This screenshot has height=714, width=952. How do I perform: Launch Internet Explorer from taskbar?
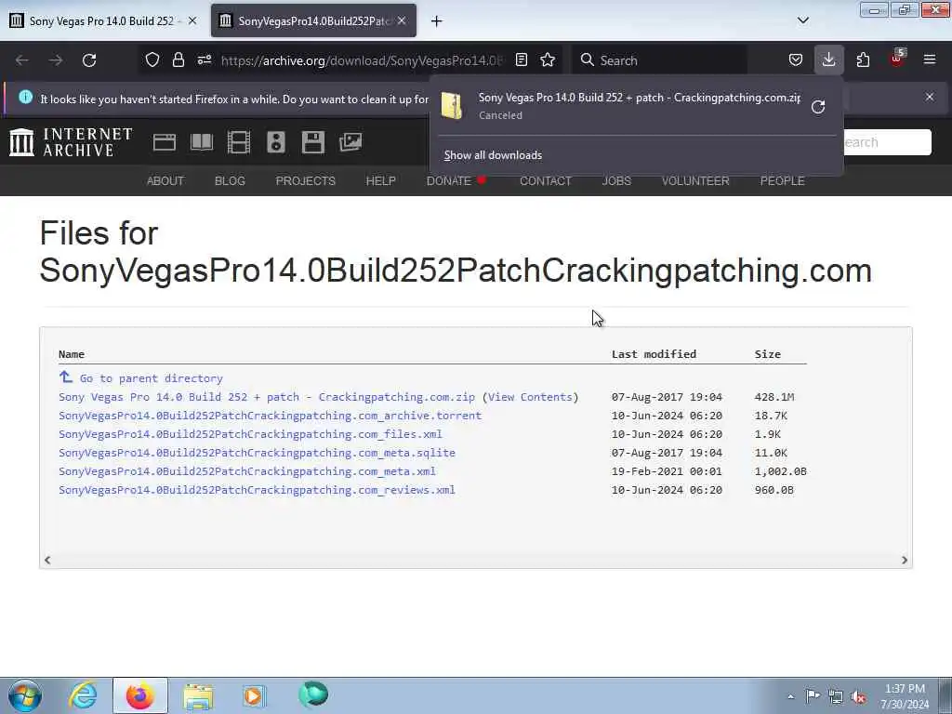[83, 695]
